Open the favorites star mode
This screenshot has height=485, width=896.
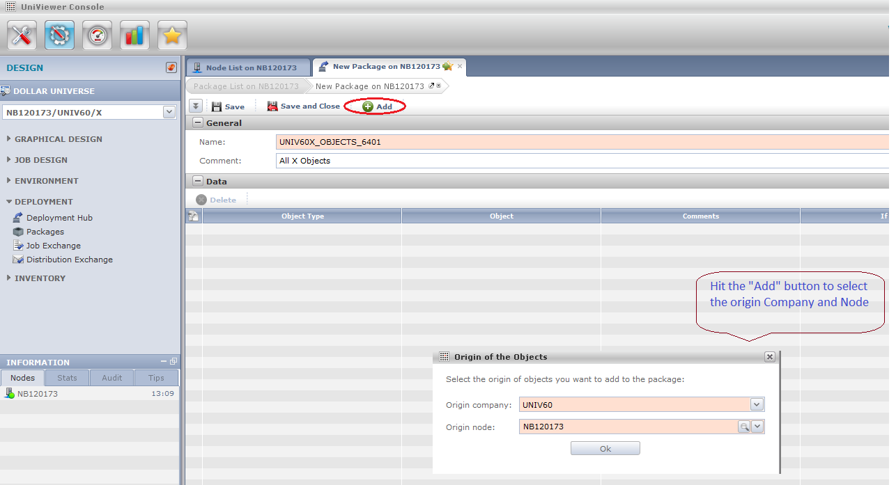coord(173,35)
